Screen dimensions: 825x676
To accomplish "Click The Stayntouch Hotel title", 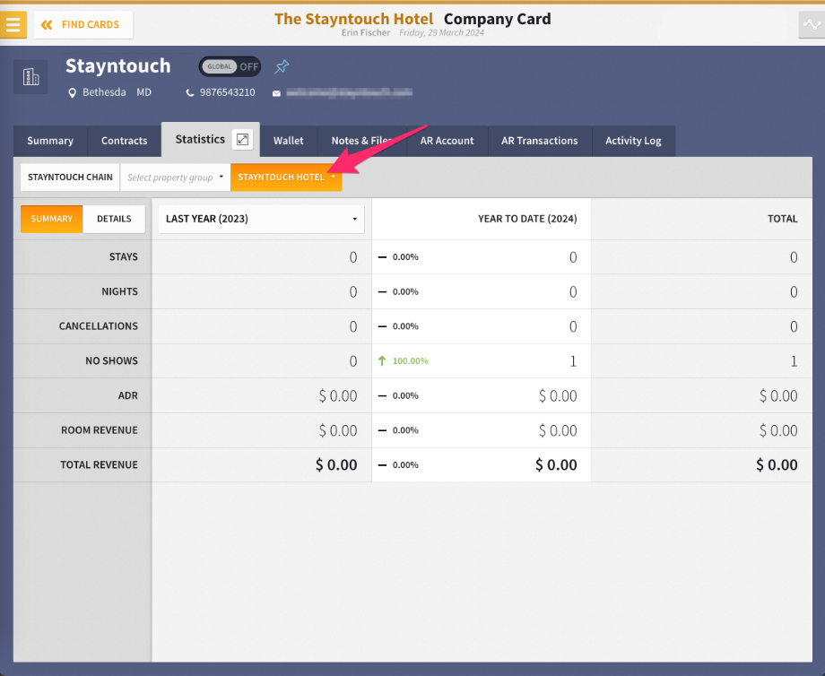I will tap(353, 19).
